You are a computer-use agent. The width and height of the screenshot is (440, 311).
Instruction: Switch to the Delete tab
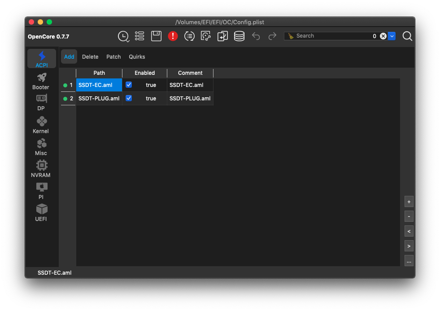pos(90,56)
